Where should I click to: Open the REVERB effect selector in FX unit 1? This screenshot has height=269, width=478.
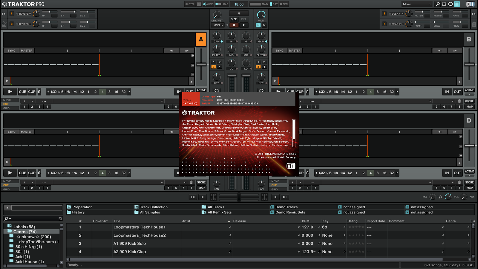(x=24, y=13)
